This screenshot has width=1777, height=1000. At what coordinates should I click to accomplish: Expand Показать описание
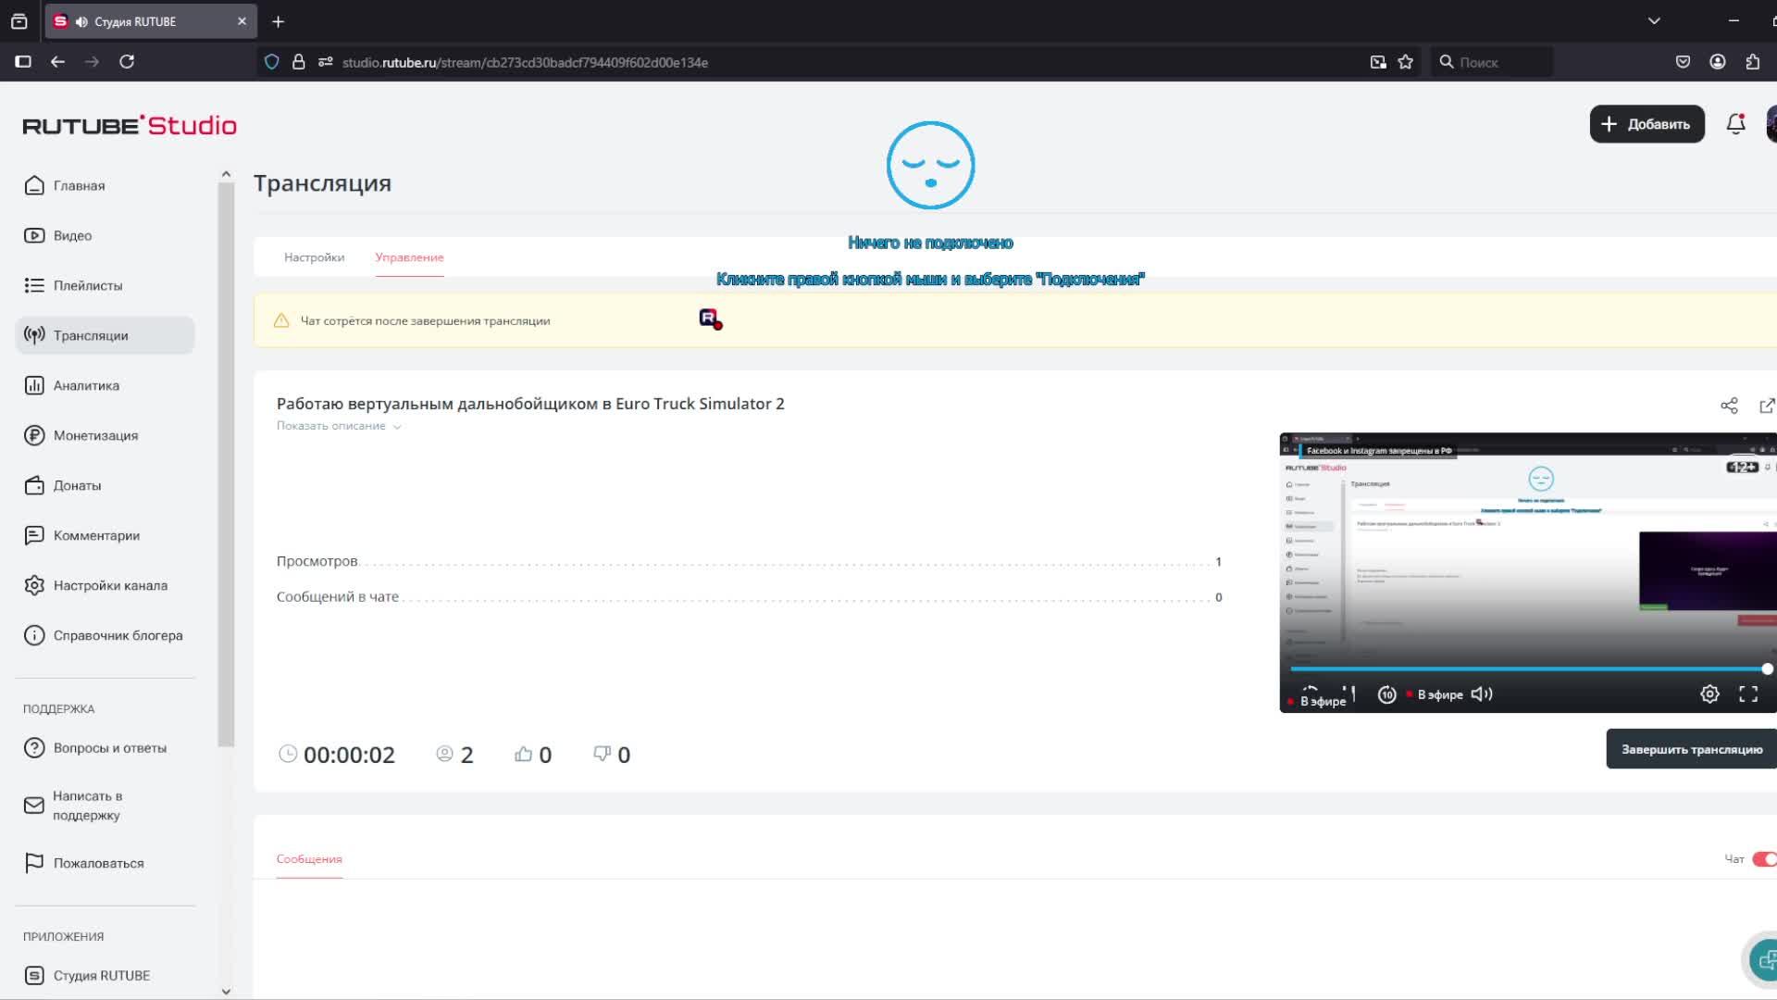(x=339, y=426)
